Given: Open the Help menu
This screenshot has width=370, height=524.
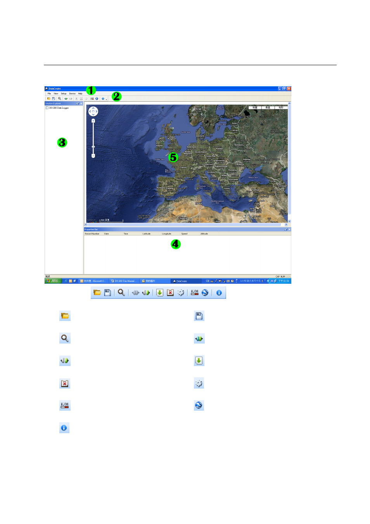Looking at the screenshot, I should [80, 94].
